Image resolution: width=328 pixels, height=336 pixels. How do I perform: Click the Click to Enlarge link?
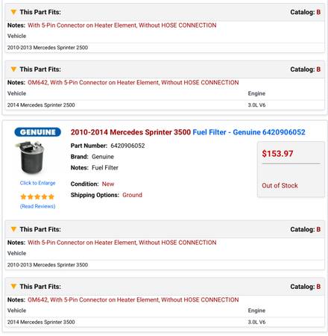[37, 183]
